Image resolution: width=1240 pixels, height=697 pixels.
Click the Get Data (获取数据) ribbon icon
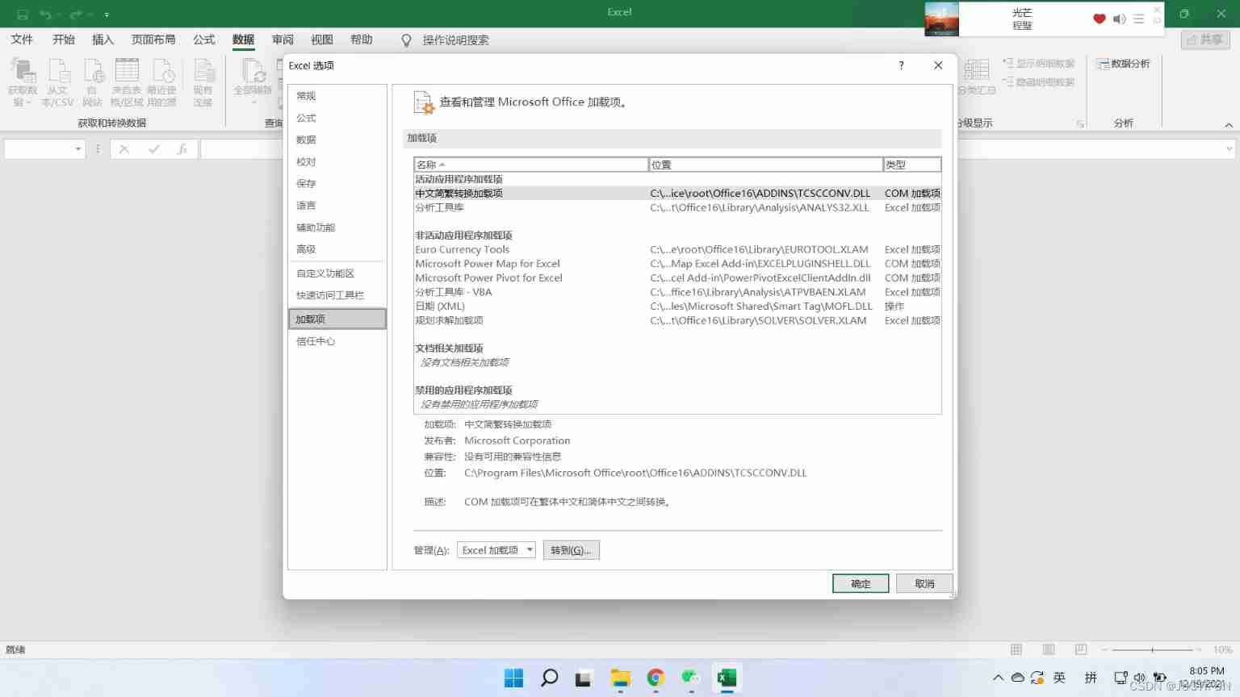(23, 81)
